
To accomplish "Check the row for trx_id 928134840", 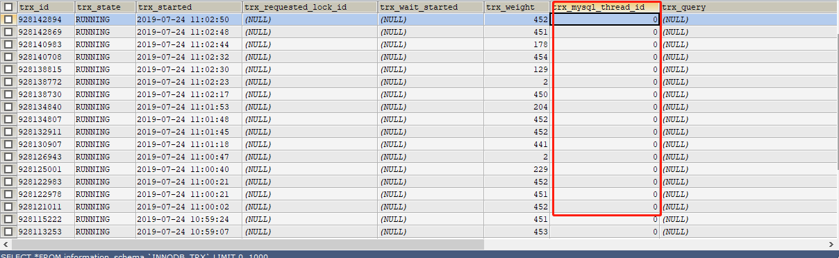I will (8, 107).
